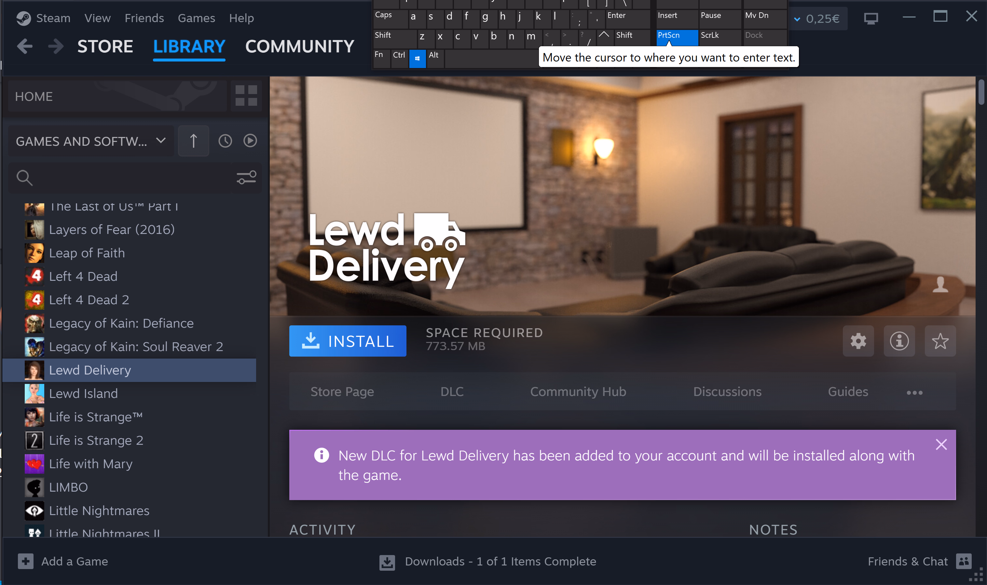The image size is (987, 585).
Task: Toggle Fn key on on-screen keyboard
Action: point(382,59)
